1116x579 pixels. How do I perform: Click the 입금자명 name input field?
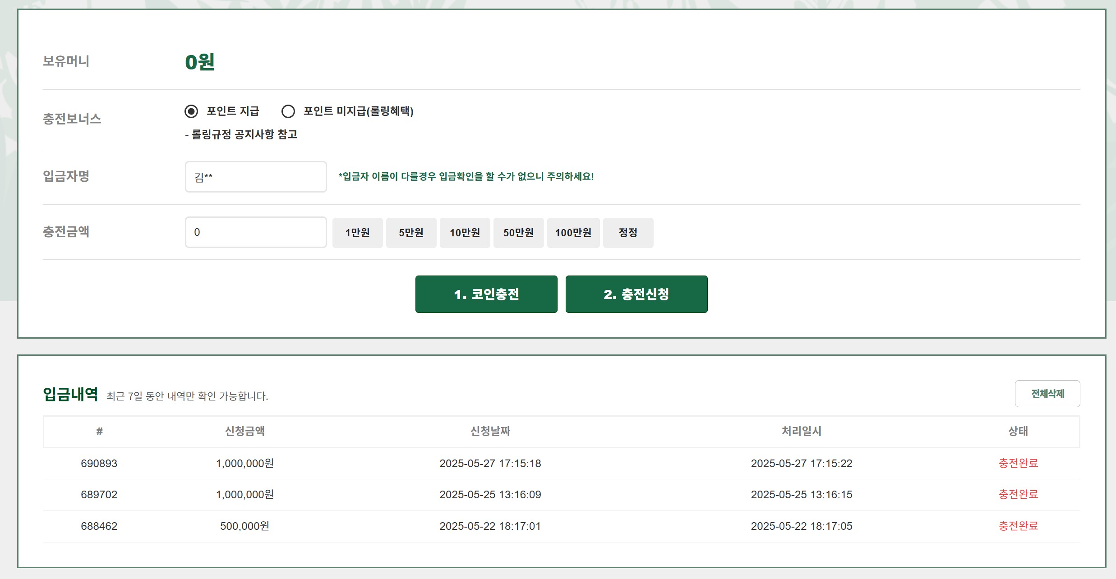(255, 177)
